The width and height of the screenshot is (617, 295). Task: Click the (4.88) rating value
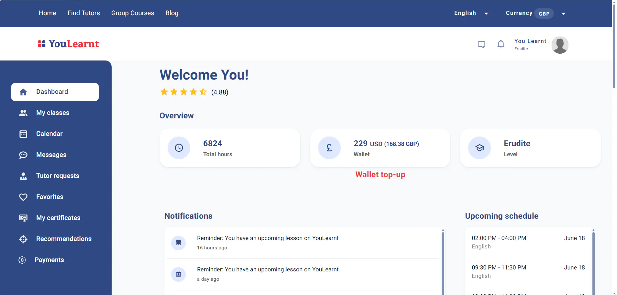pyautogui.click(x=220, y=93)
